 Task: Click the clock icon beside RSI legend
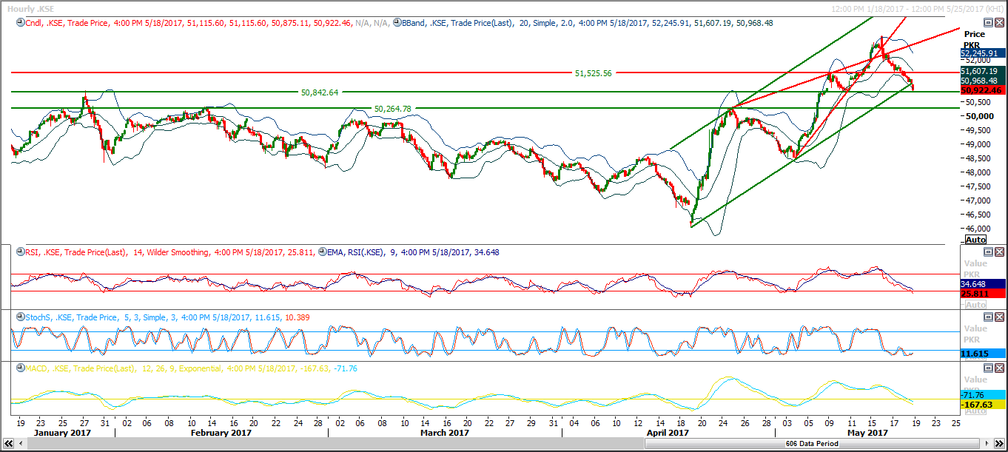tap(19, 252)
